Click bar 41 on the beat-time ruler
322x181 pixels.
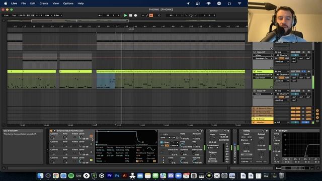135,27
